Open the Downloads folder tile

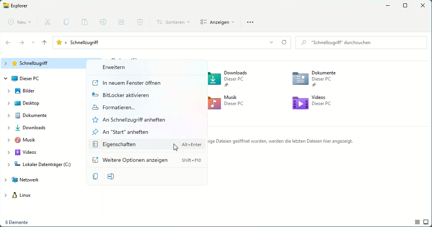[227, 79]
